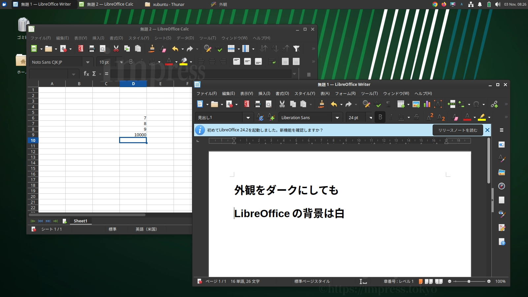Expand paragraph style dropdown showing 見出し1
This screenshot has height=297, width=528.
248,117
